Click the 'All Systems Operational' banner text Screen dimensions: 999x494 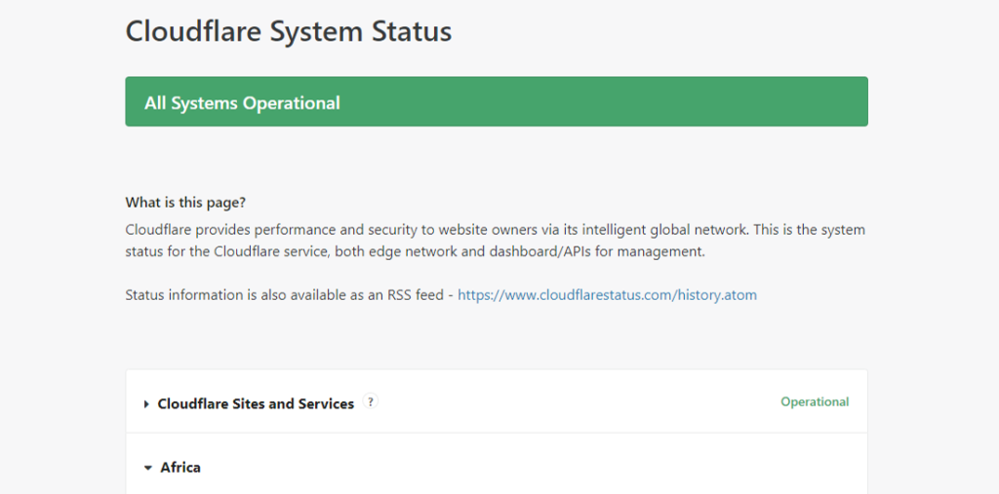tap(242, 103)
